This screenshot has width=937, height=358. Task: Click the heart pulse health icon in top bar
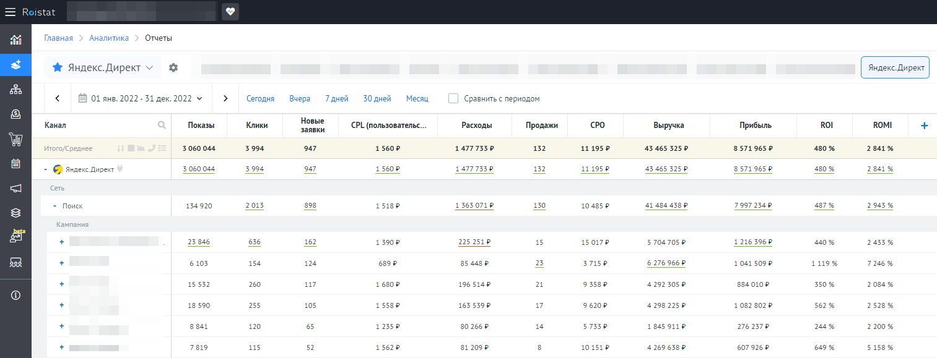point(230,12)
